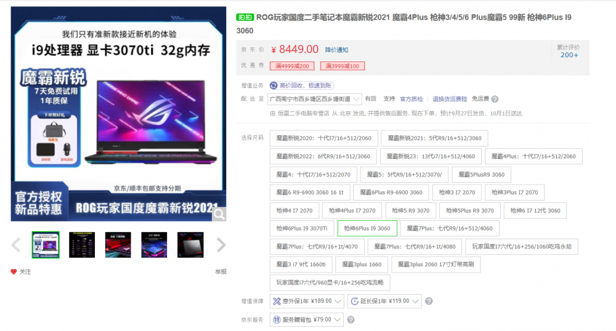Click 满3999减100 coupon

pyautogui.click(x=342, y=66)
